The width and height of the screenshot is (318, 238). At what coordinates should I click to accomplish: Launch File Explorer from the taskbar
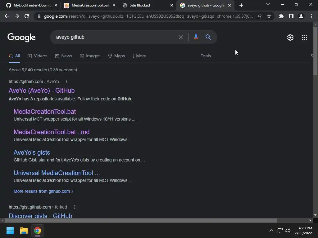pos(24,231)
